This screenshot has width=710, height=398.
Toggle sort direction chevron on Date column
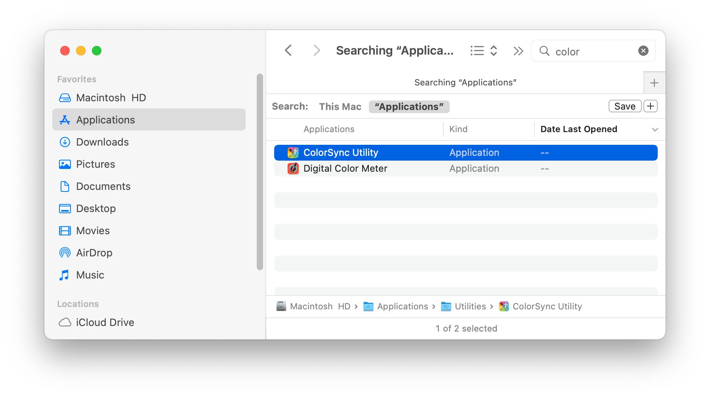point(655,130)
